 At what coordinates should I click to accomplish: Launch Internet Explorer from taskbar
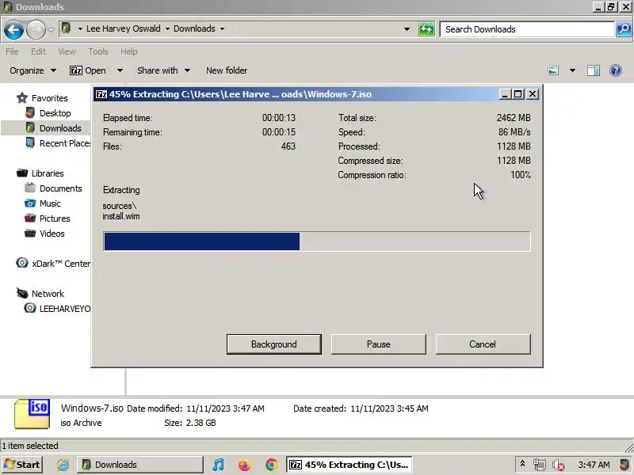(63, 465)
